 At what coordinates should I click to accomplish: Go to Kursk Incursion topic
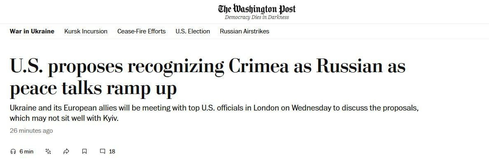[86, 31]
